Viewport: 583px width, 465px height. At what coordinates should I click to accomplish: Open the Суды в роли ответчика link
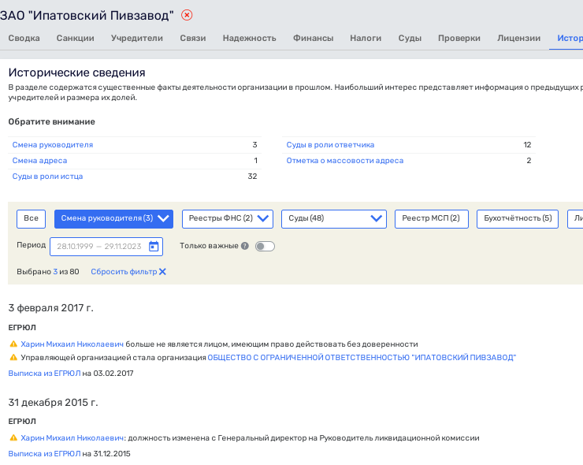[330, 145]
